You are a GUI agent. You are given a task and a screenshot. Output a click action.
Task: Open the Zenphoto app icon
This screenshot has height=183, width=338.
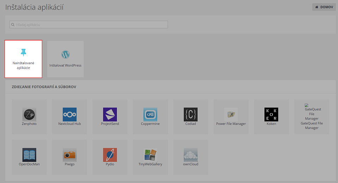pyautogui.click(x=29, y=114)
